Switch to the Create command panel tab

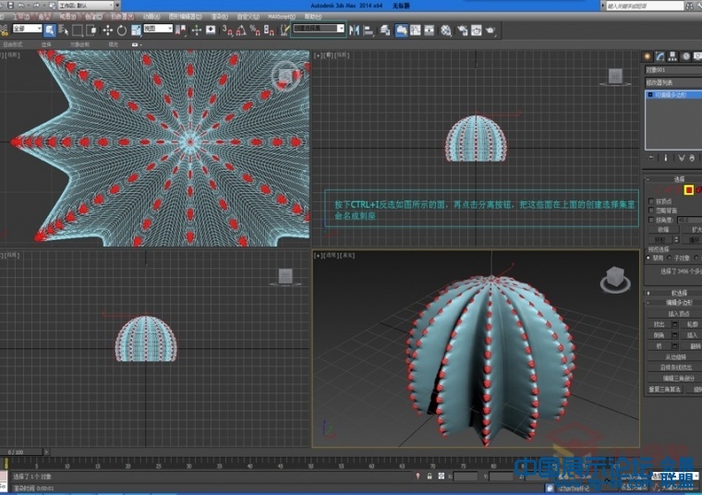coord(647,56)
